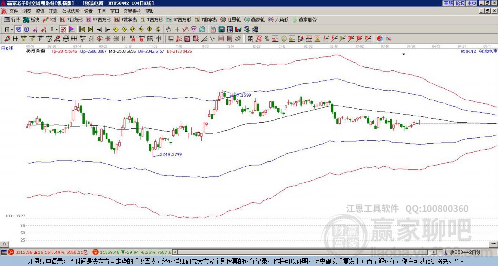Open the 行情 market quotes view
The image size is (498, 266).
tap(12, 19)
